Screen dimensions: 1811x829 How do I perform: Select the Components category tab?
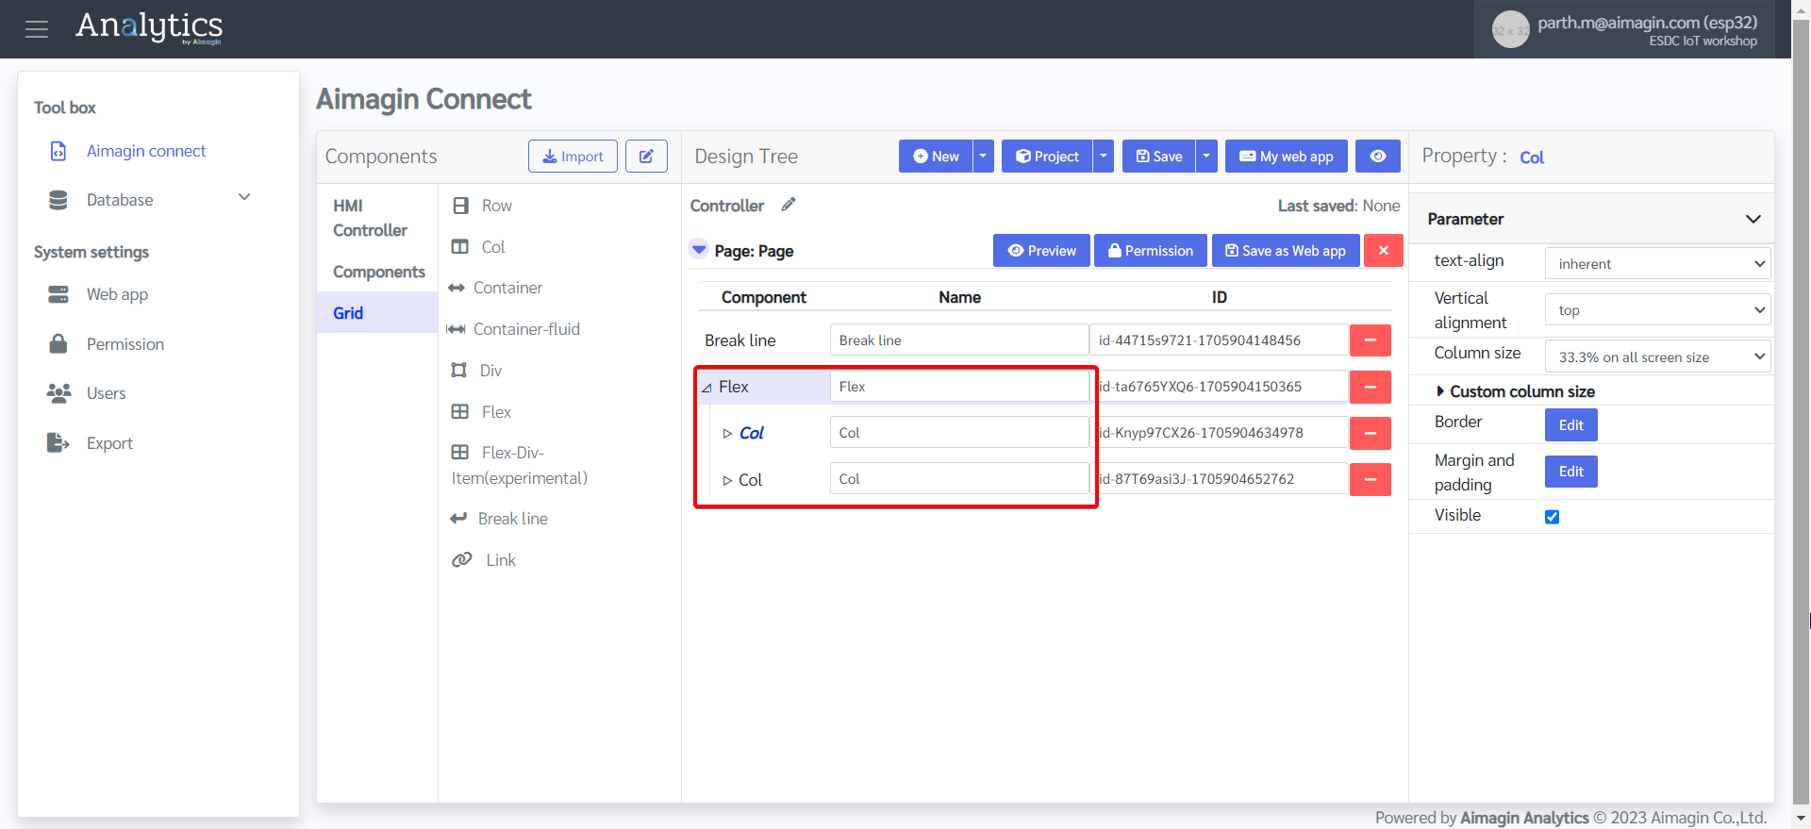(x=379, y=272)
